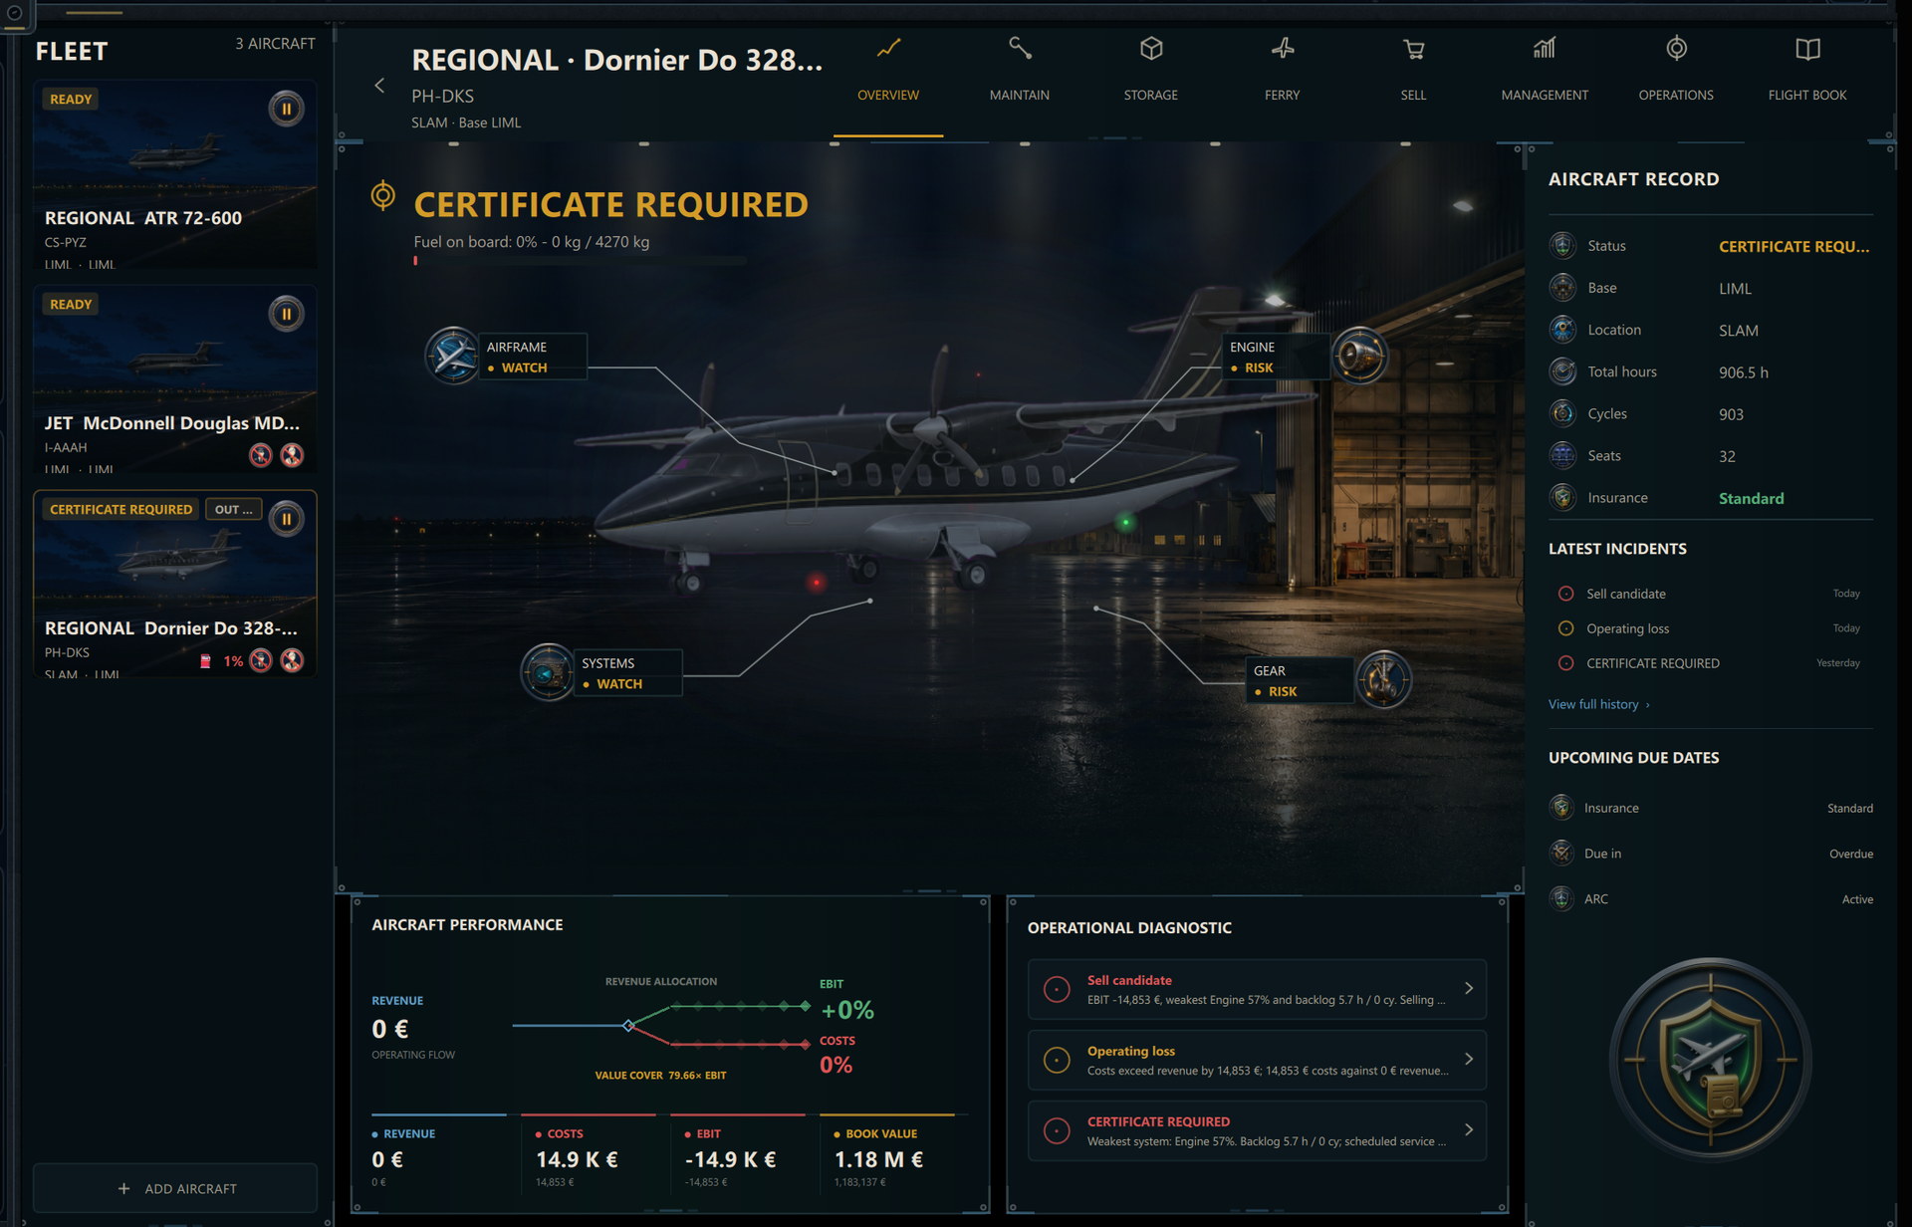Open the CERTIFICATE REQUIRED incident from yesterday
The width and height of the screenshot is (1912, 1227).
click(1709, 663)
